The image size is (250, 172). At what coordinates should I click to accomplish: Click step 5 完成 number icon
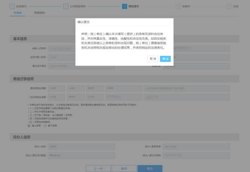pos(229,6)
